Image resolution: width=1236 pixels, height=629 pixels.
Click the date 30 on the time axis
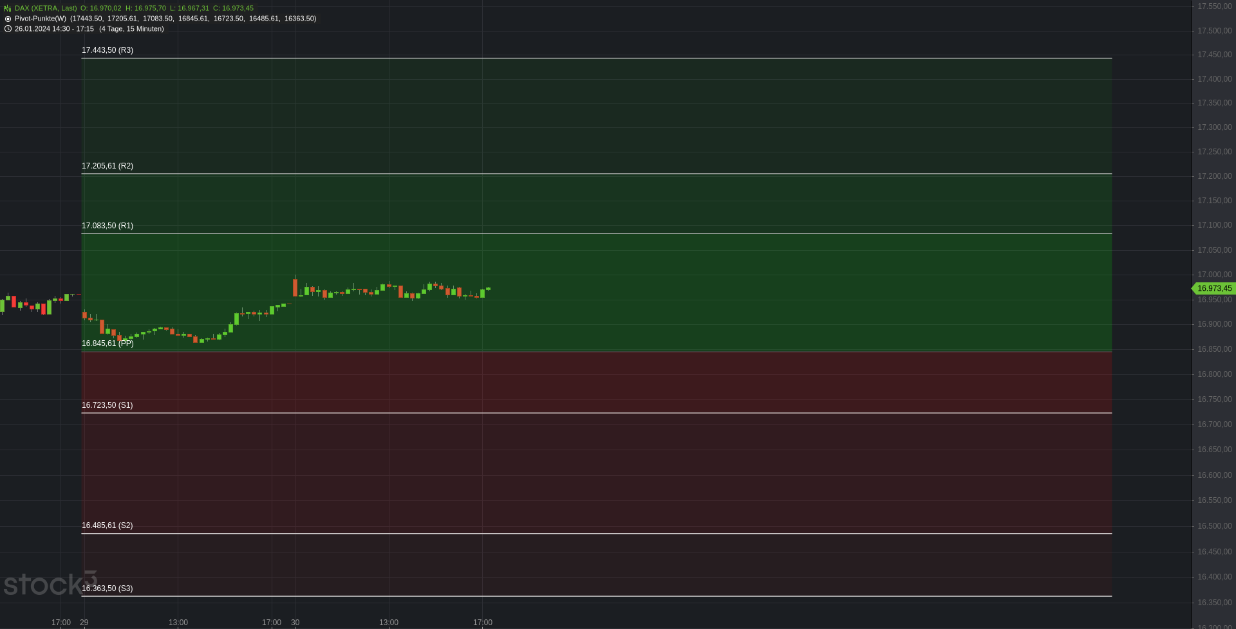point(295,623)
